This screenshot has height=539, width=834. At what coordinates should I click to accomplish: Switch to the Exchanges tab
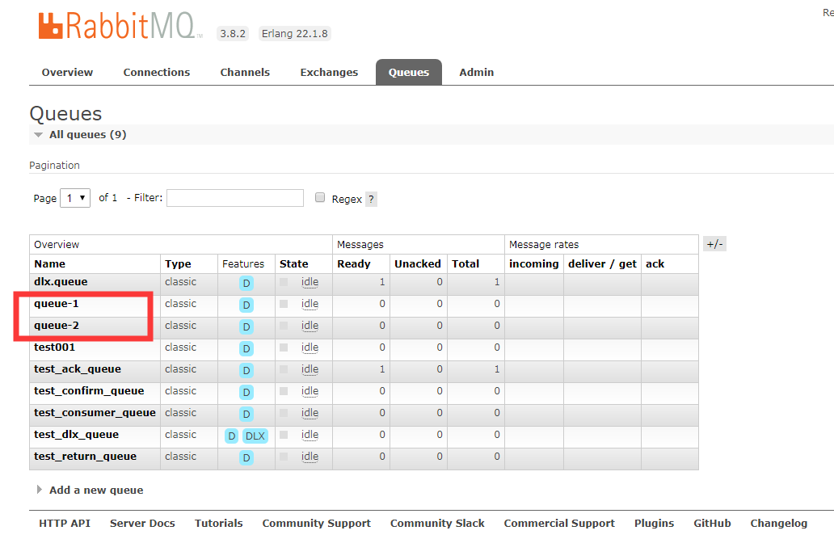click(329, 73)
